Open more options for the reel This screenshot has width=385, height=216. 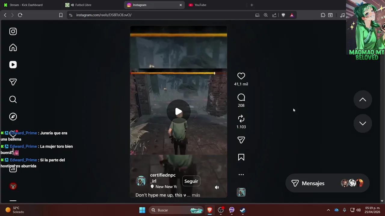tap(241, 175)
